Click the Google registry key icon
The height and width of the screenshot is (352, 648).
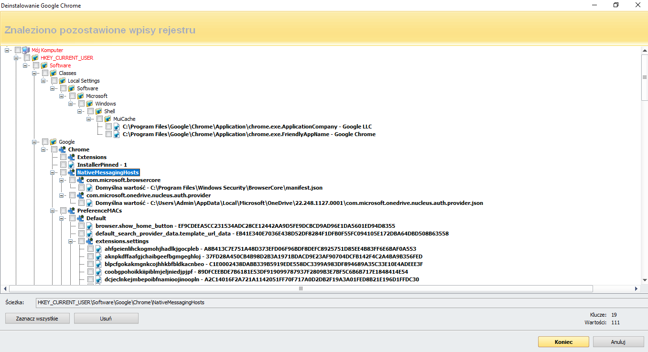click(53, 142)
